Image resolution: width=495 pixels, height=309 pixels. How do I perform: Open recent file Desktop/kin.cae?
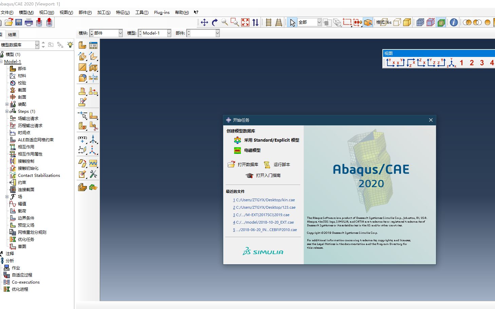[264, 200]
